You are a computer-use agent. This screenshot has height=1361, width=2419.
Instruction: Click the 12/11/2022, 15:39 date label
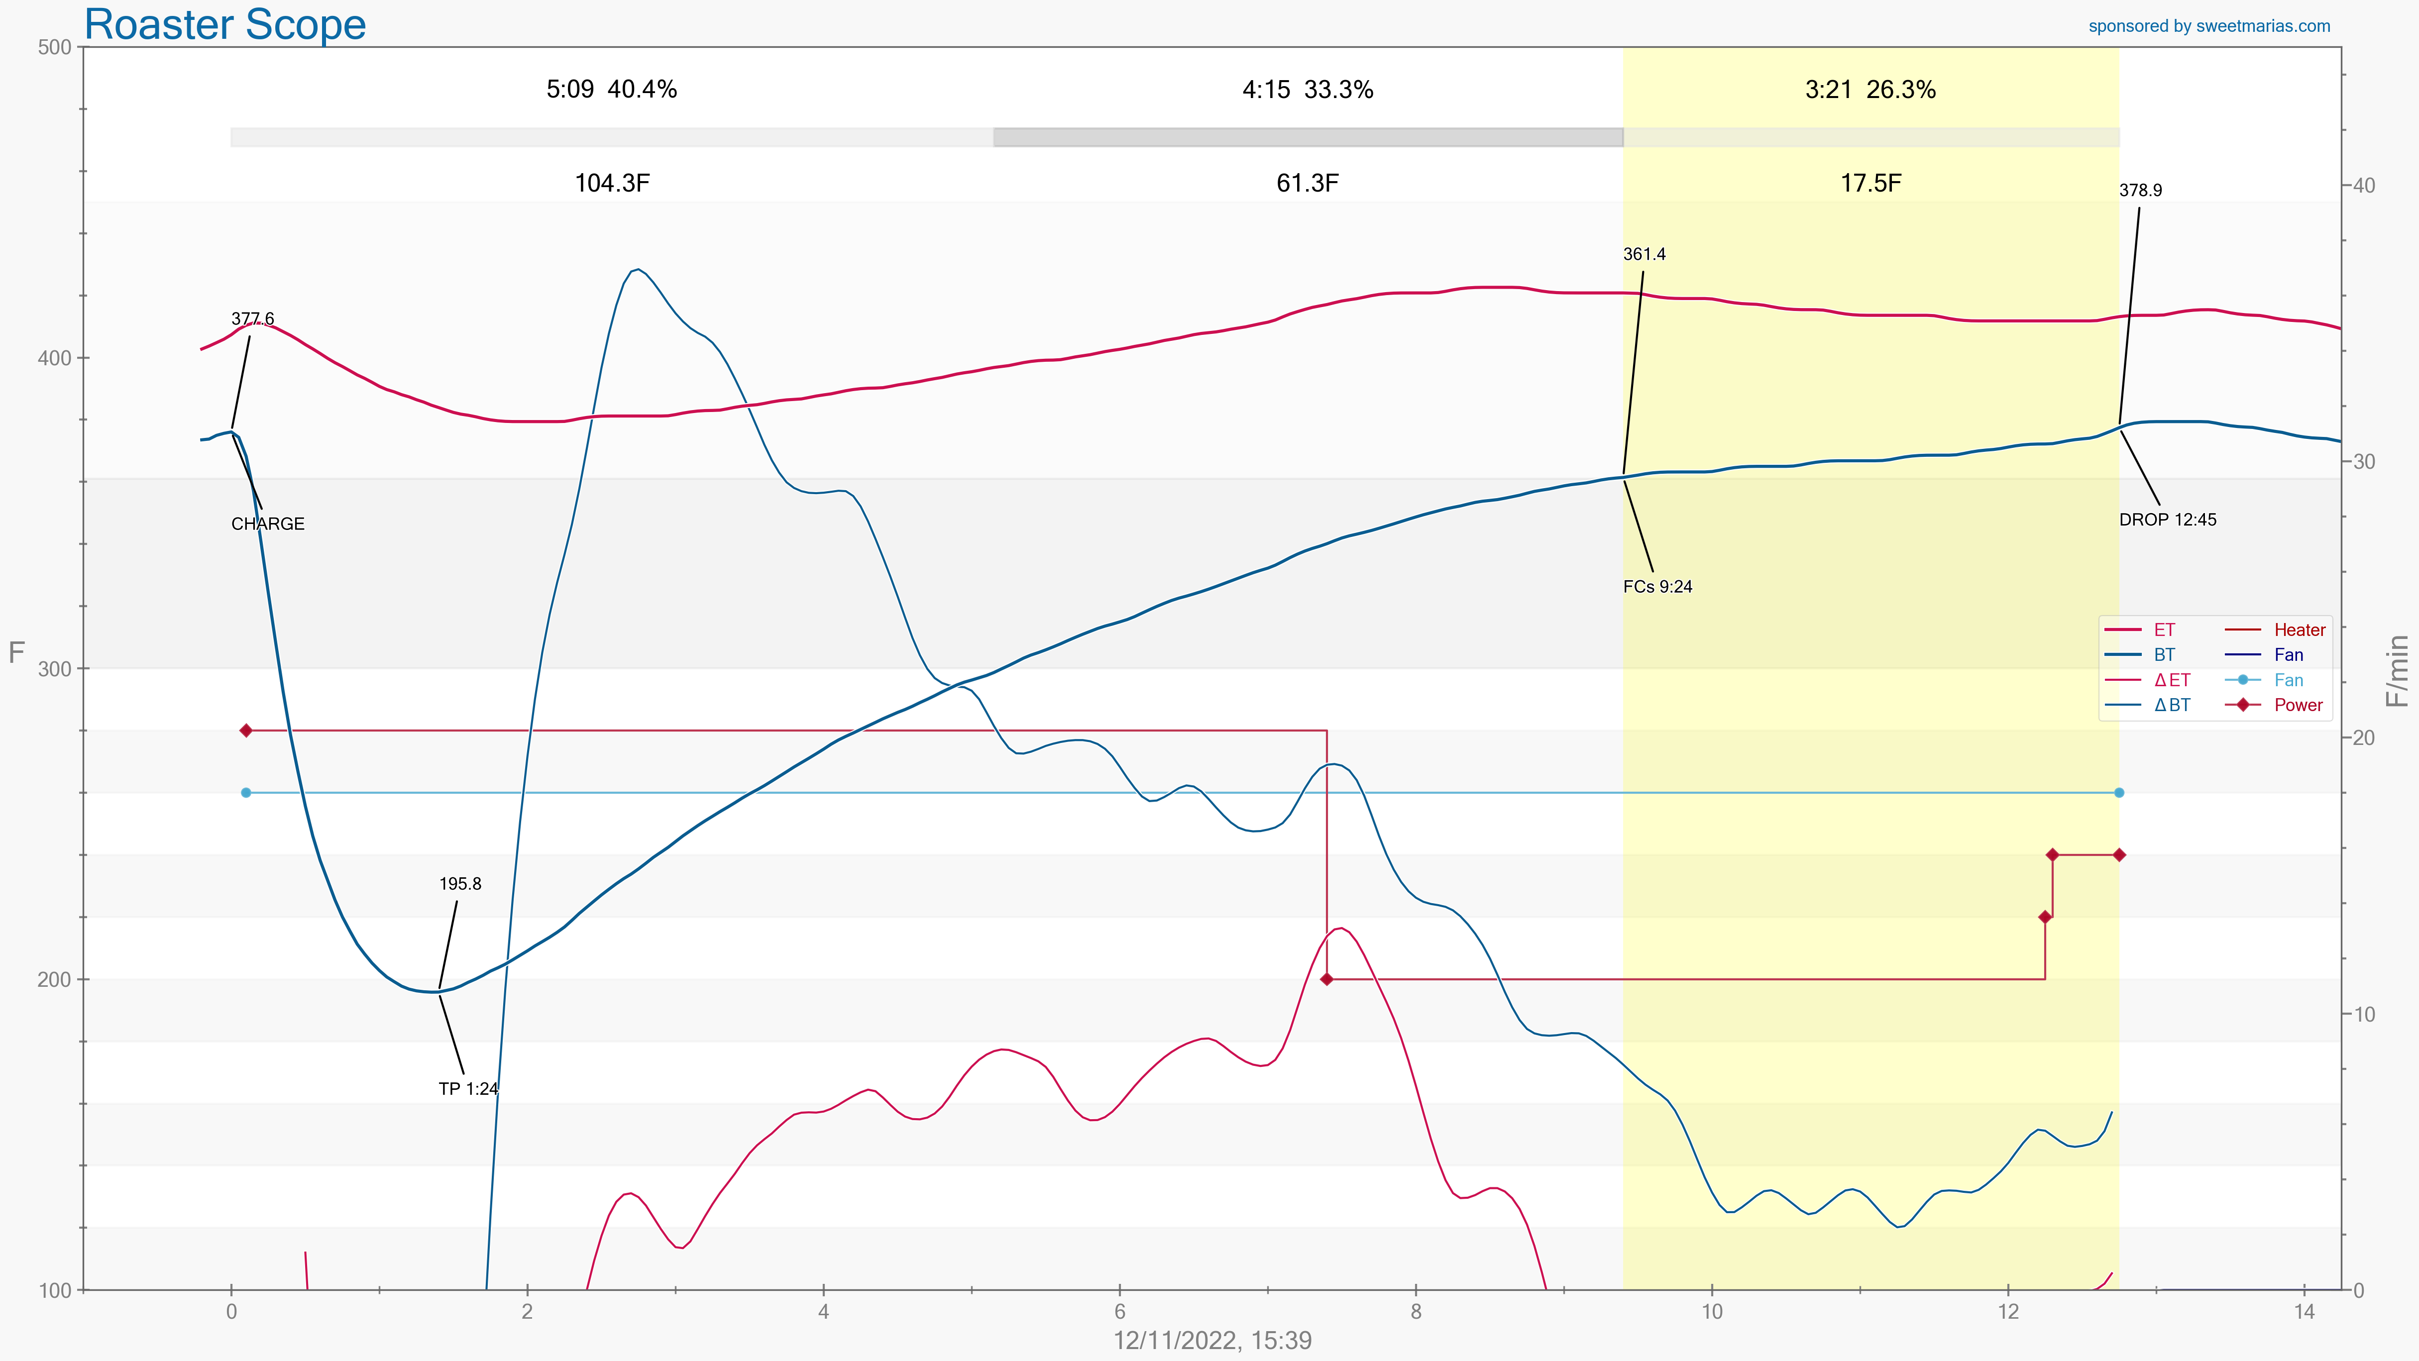coord(1212,1341)
